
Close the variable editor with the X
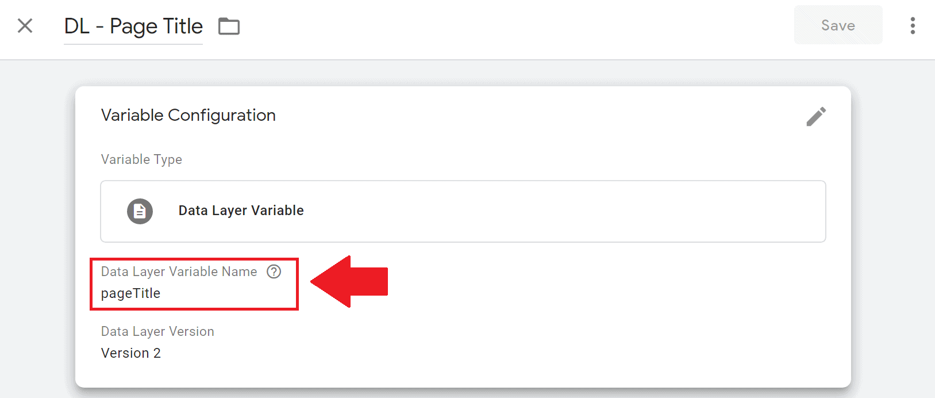click(x=25, y=25)
